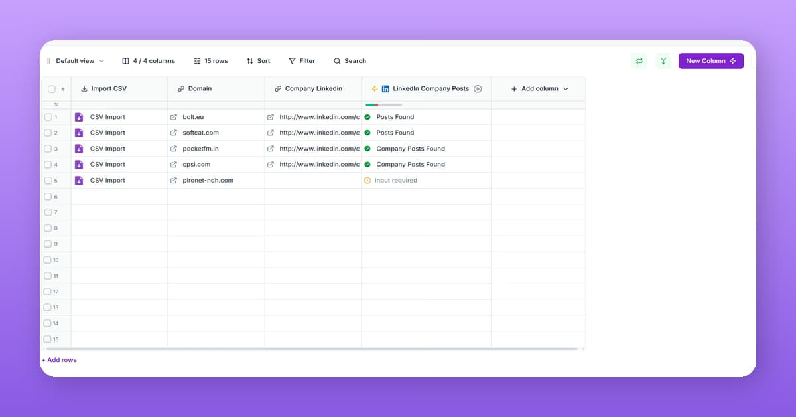Screen dimensions: 796x417
Task: Open the 4 / 4 columns selector
Action: tap(149, 60)
